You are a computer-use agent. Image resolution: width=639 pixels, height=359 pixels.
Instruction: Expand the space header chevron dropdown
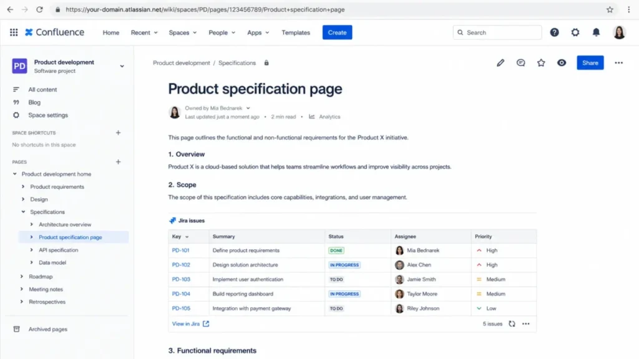pyautogui.click(x=122, y=66)
